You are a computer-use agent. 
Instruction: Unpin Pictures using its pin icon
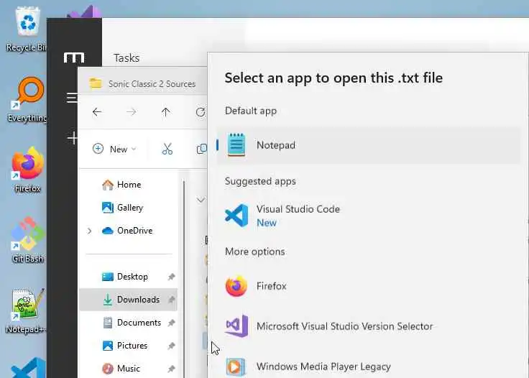(x=171, y=346)
